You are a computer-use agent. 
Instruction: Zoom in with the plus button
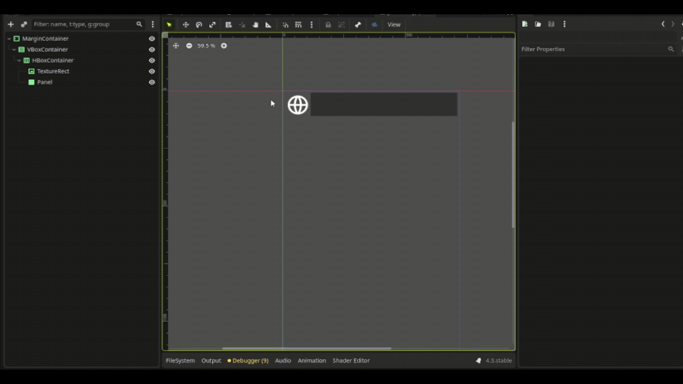pyautogui.click(x=224, y=46)
